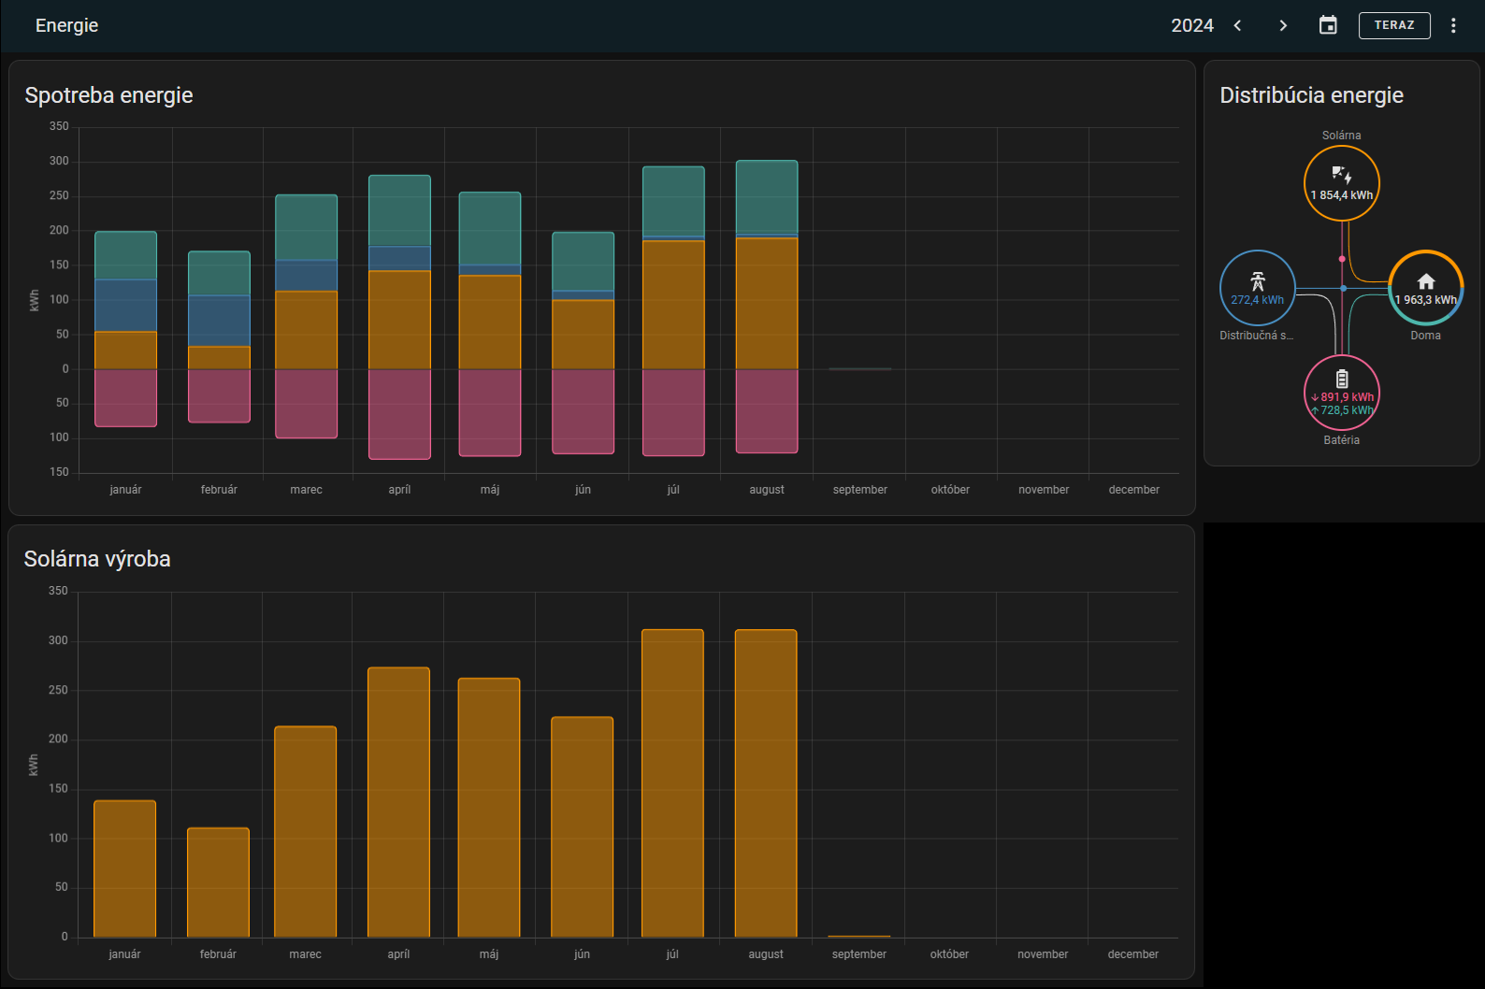Go to the previous year with left chevron
This screenshot has height=989, width=1485.
point(1237,25)
